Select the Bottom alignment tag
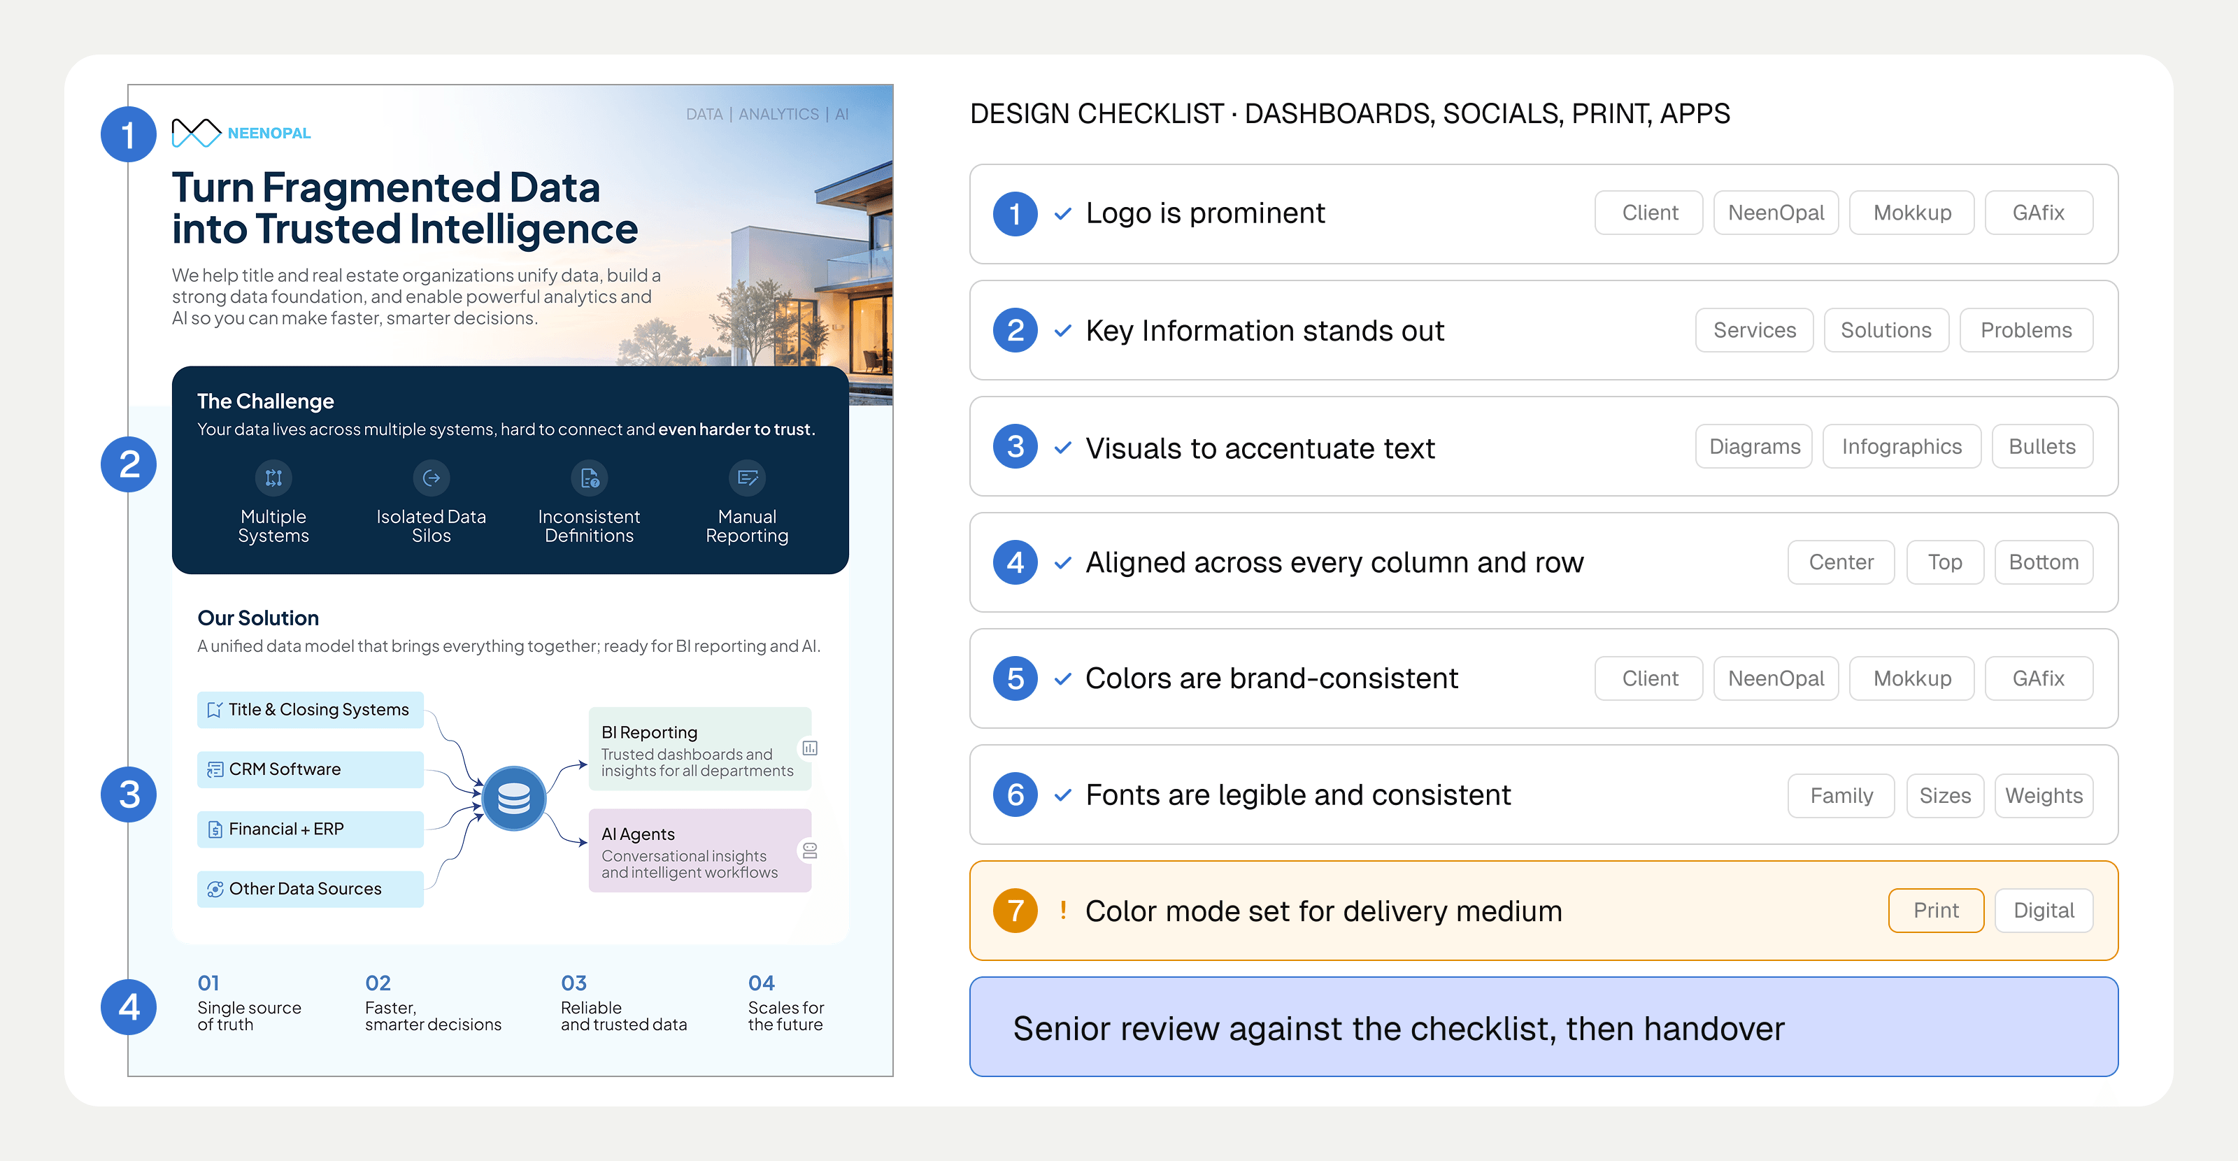 tap(2044, 562)
